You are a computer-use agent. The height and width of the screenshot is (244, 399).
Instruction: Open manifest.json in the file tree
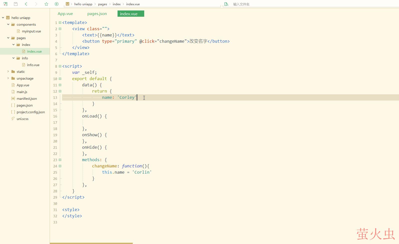pyautogui.click(x=27, y=99)
